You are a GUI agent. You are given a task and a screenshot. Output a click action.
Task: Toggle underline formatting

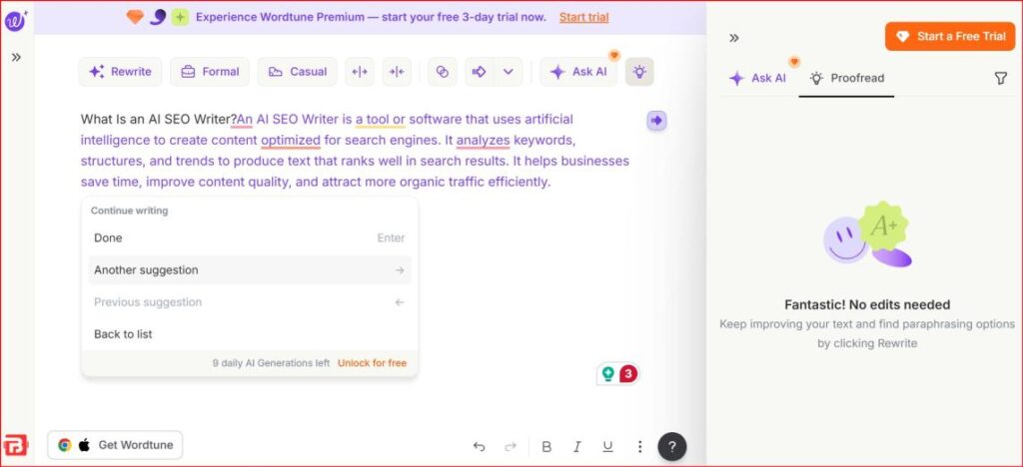click(607, 447)
